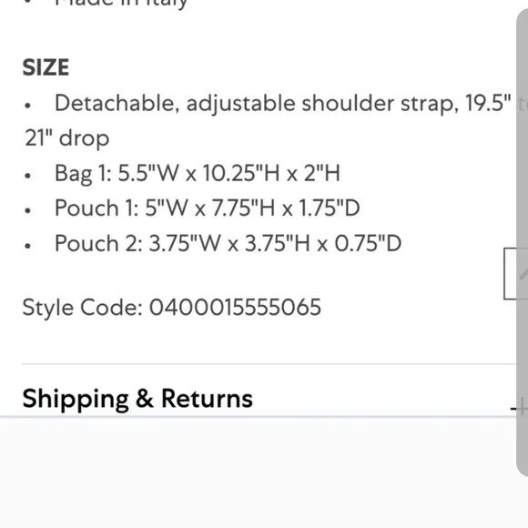
Task: Click the gray vertical scrollbar thumb
Action: point(523,242)
